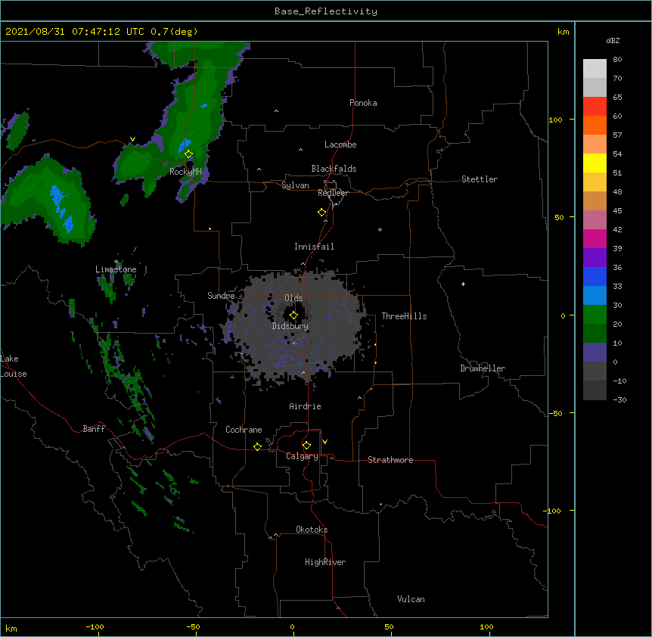Click the 80 value in the dBZ legend
The height and width of the screenshot is (637, 652).
(617, 60)
